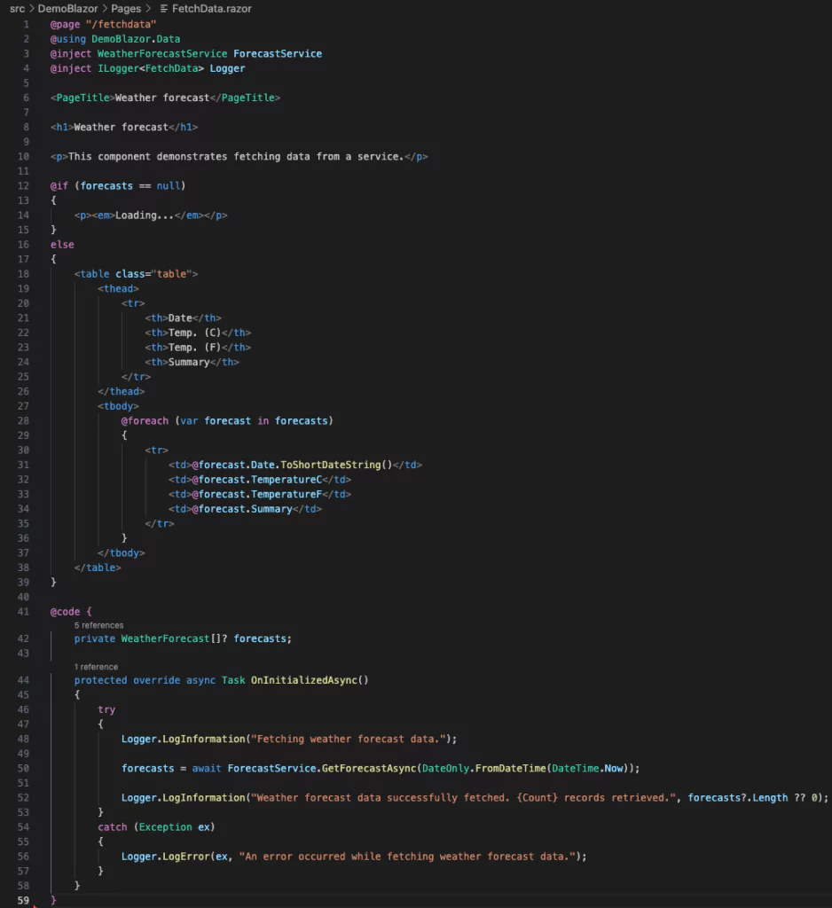
Task: Show the 1 reference code lens
Action: (x=96, y=667)
